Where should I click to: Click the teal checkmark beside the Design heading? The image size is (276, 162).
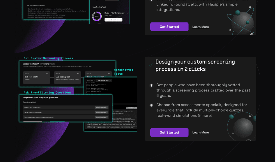151,65
